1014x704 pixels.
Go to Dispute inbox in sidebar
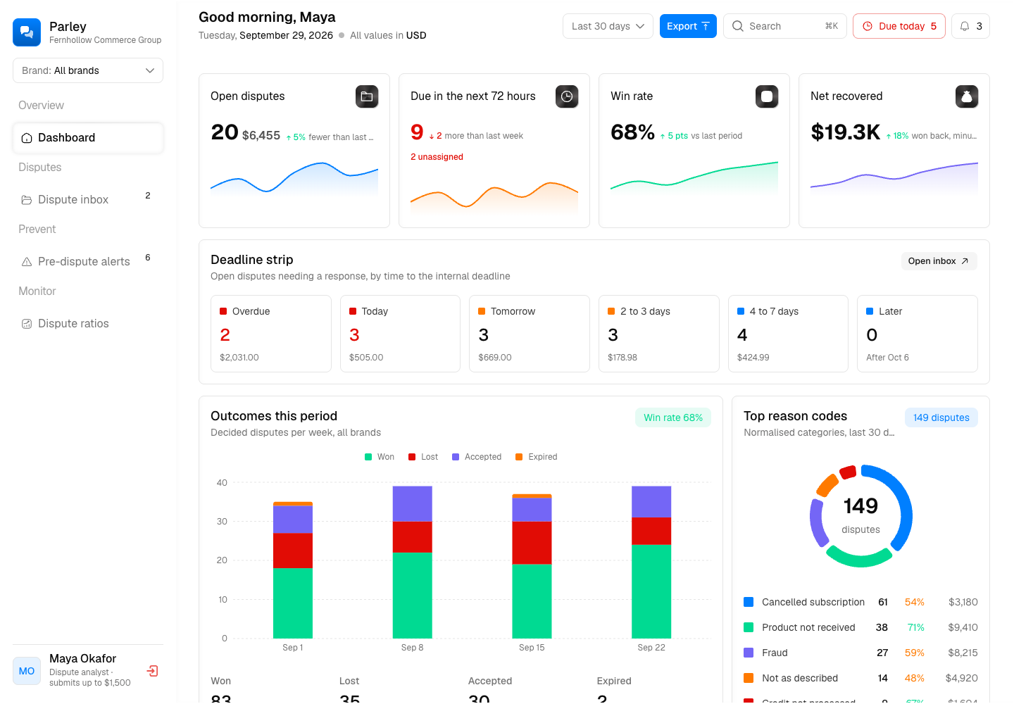88,200
